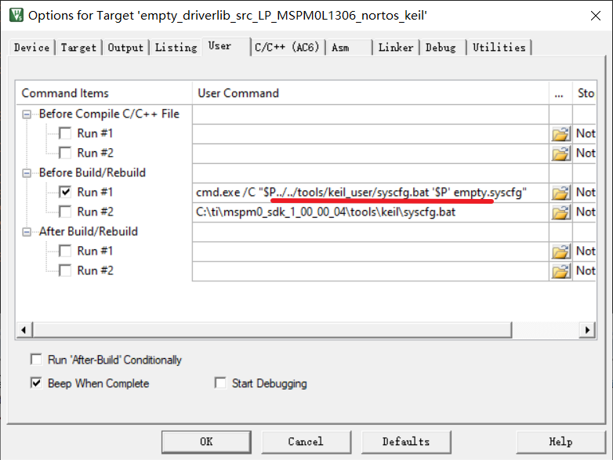The image size is (613, 460).
Task: Switch to the Target tab
Action: [78, 48]
